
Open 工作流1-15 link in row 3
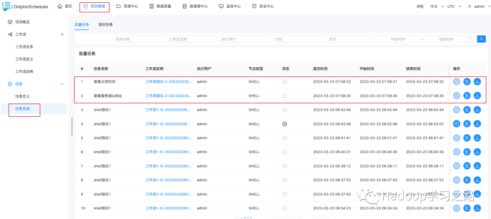click(168, 110)
